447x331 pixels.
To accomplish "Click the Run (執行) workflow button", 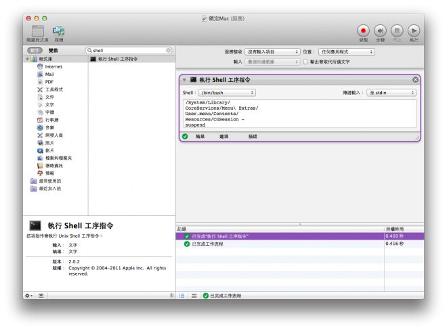I will (x=414, y=30).
